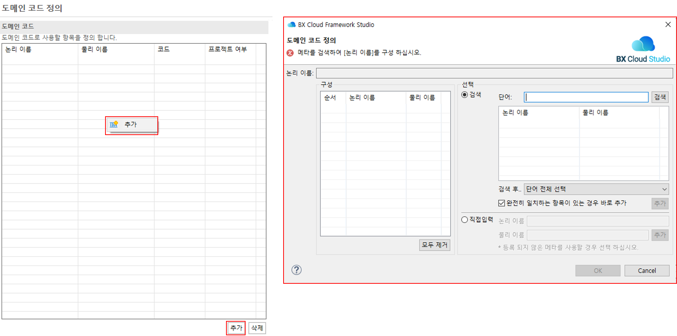Click the red error icon beside message
Viewport: 677px width, 336px height.
pos(290,53)
